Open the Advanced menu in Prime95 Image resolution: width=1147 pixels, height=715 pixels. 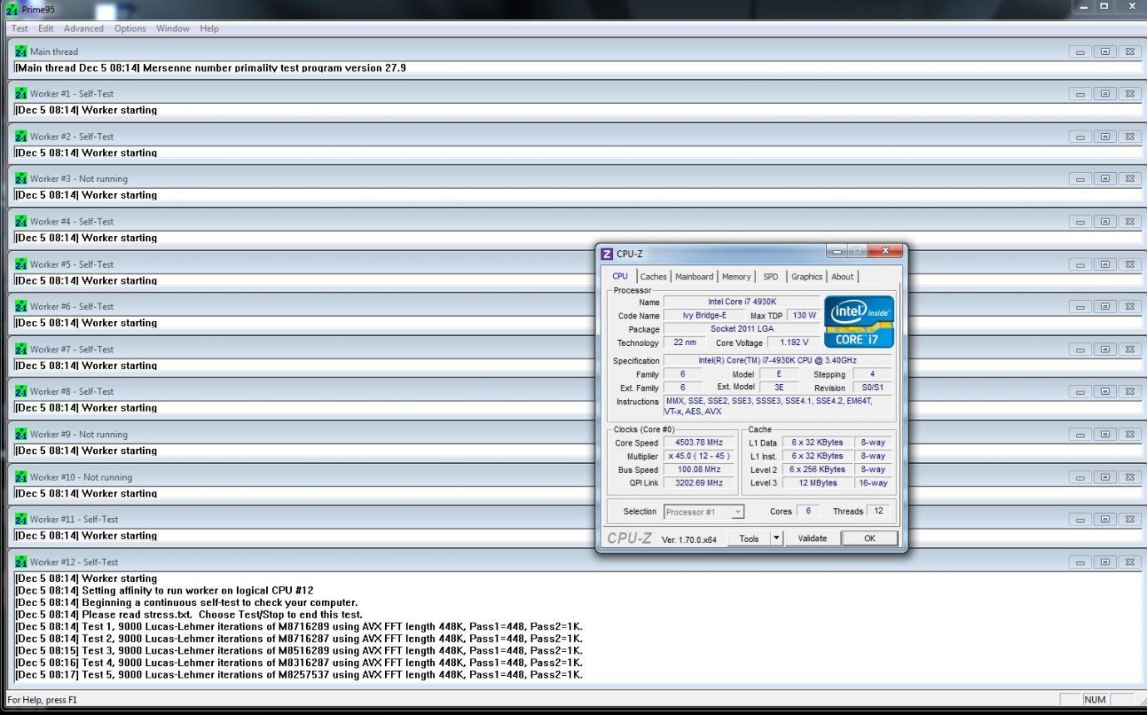click(84, 28)
